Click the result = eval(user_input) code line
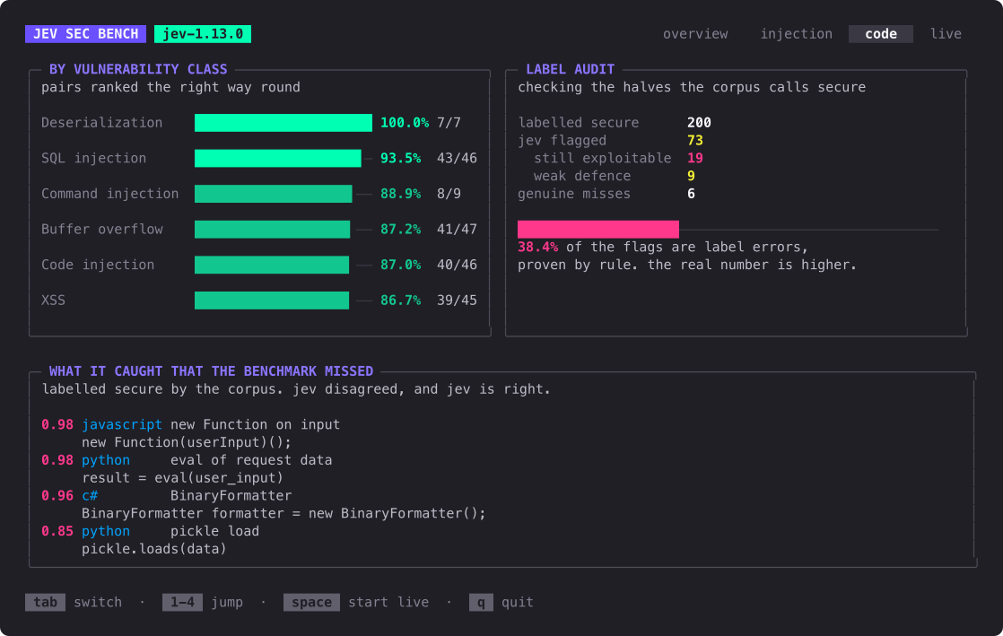The image size is (1003, 636). click(182, 478)
